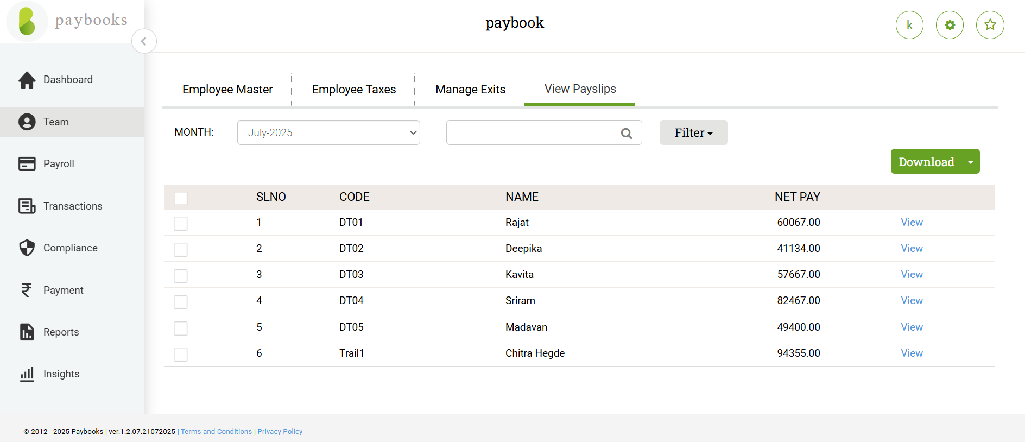Open the Download button's dropdown arrow
Image resolution: width=1025 pixels, height=442 pixels.
click(x=970, y=162)
